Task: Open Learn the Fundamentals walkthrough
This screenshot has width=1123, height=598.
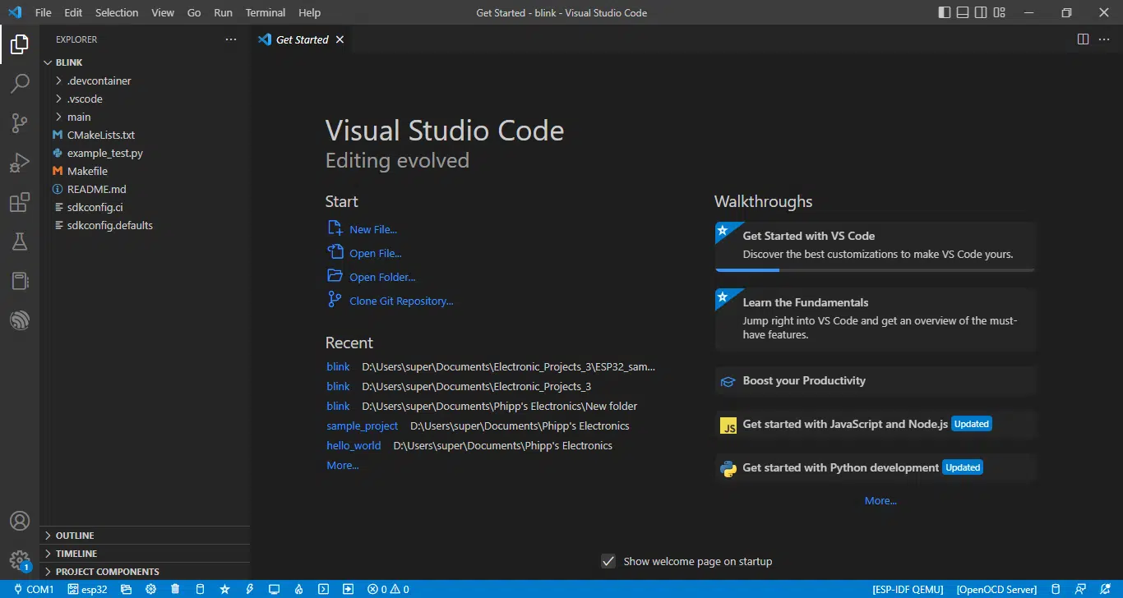Action: (x=876, y=319)
